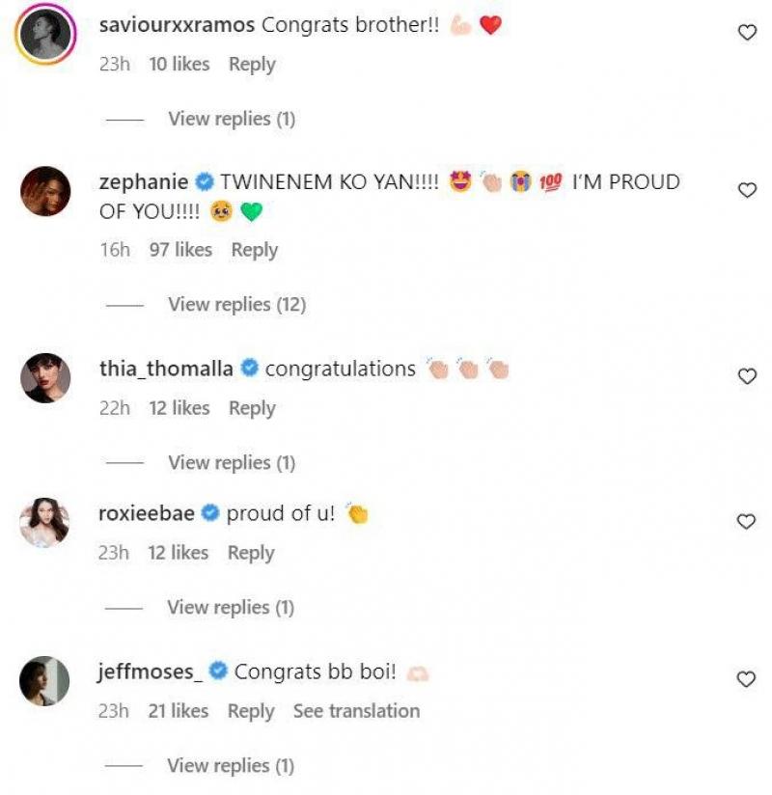Open zephanie's profile avatar
The height and width of the screenshot is (795, 772).
[44, 192]
